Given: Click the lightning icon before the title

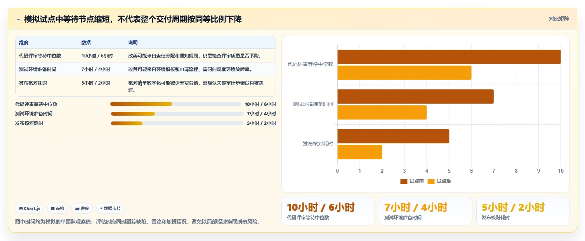Looking at the screenshot, I should 18,19.
